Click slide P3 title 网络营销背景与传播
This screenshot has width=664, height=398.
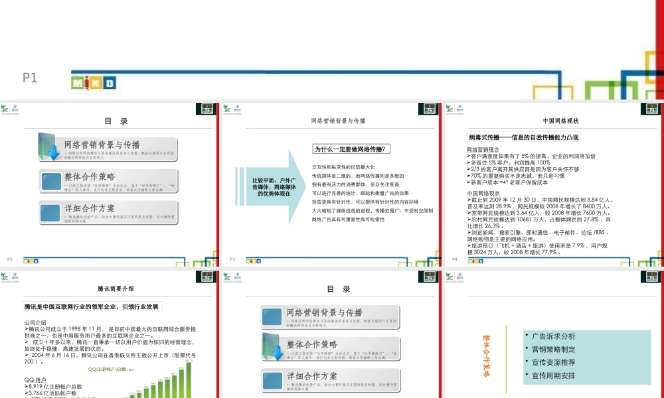point(339,121)
